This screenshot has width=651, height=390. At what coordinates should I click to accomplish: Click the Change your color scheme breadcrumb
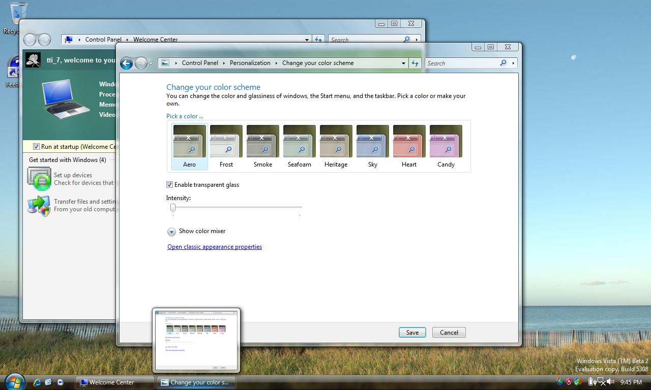318,63
